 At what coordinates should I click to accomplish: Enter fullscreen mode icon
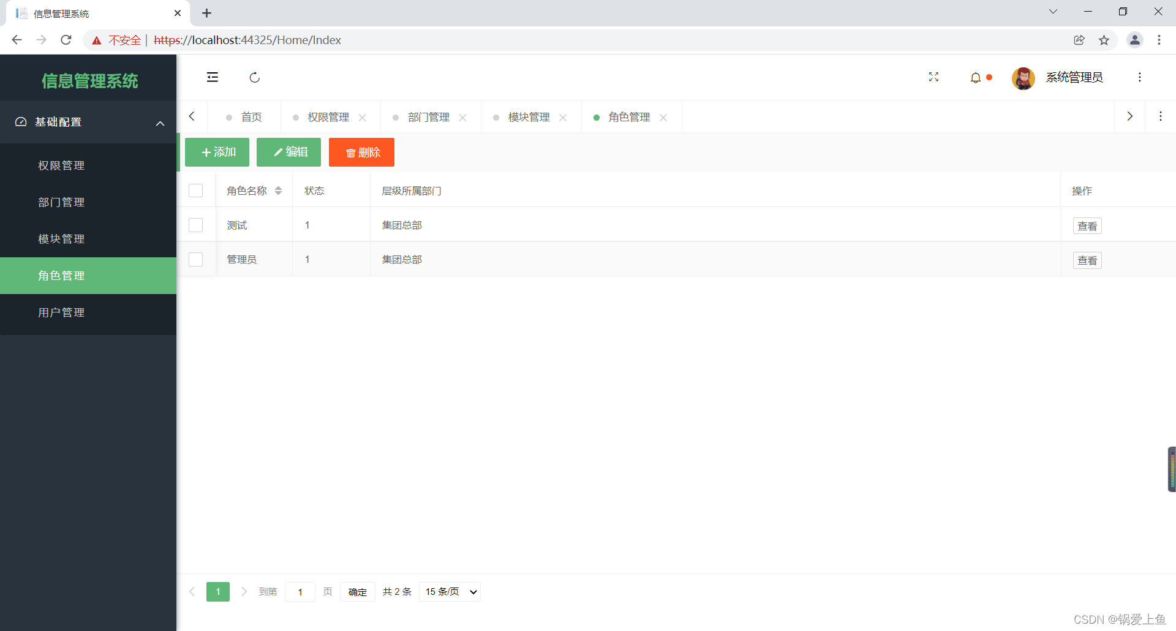tap(933, 77)
